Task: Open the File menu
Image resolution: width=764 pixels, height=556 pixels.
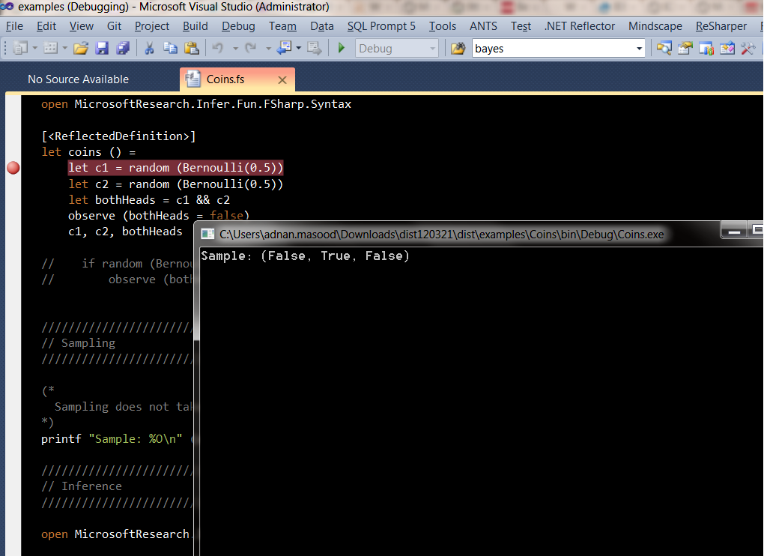Action: coord(14,25)
